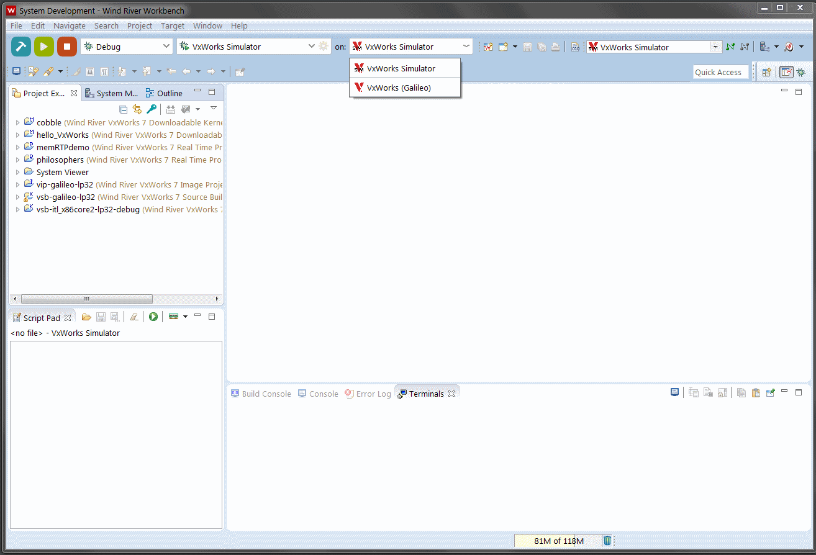The height and width of the screenshot is (555, 816).
Task: Click the Forward navigation arrow in toolbar
Action: tap(211, 71)
